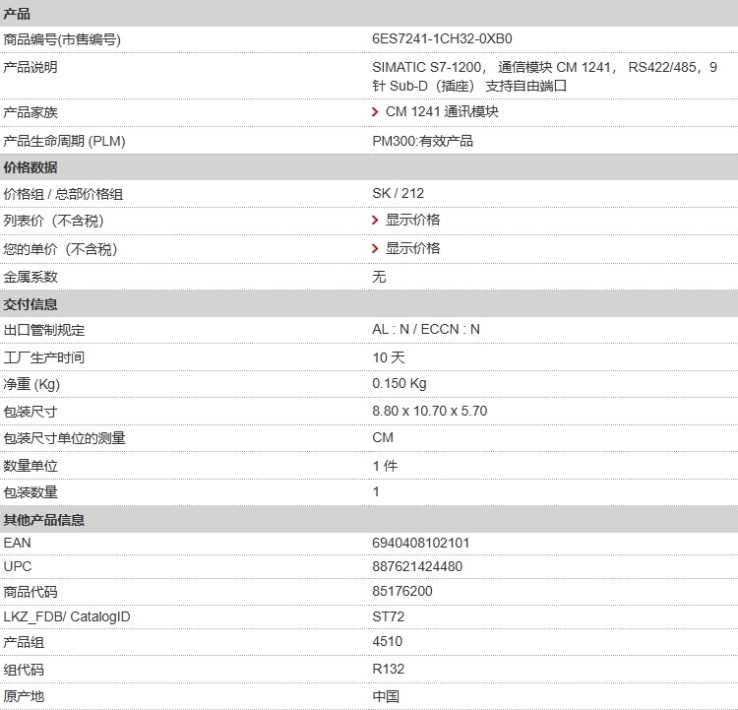Click the 出口管制规定 label

(43, 330)
